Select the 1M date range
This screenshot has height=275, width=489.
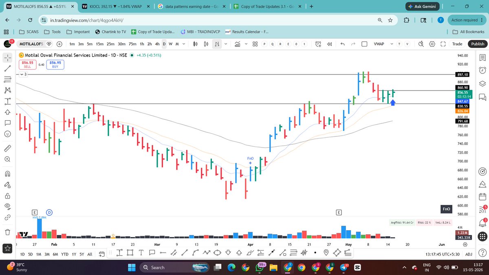[39, 254]
